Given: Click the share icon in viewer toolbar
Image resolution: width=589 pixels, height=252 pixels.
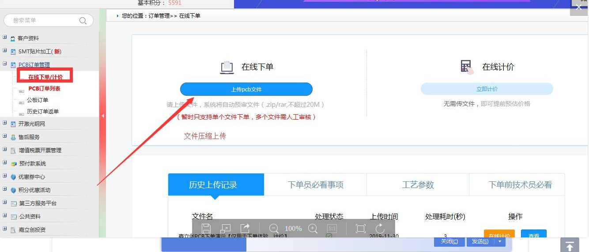Looking at the screenshot, I should tap(245, 228).
